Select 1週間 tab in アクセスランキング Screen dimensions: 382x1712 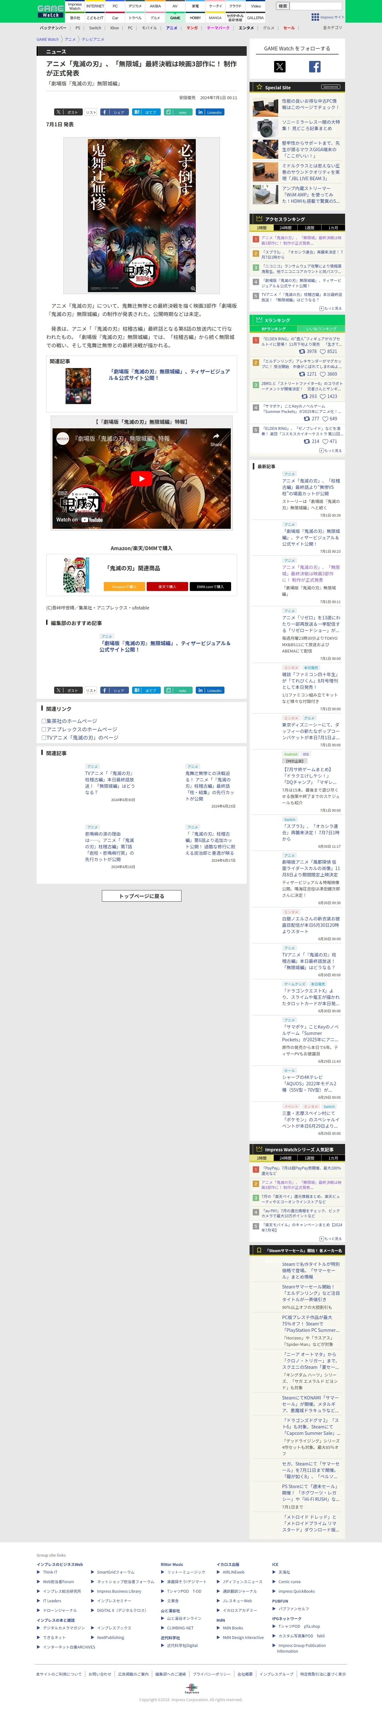coord(309,228)
